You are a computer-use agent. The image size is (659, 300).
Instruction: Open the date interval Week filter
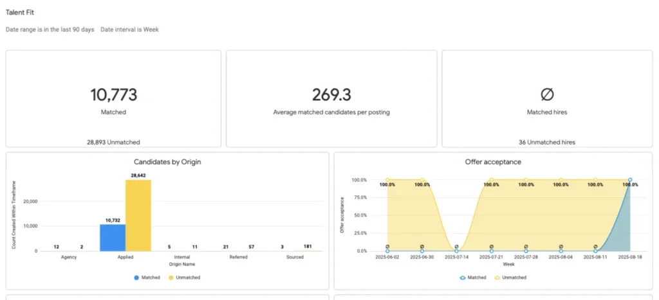pos(129,30)
